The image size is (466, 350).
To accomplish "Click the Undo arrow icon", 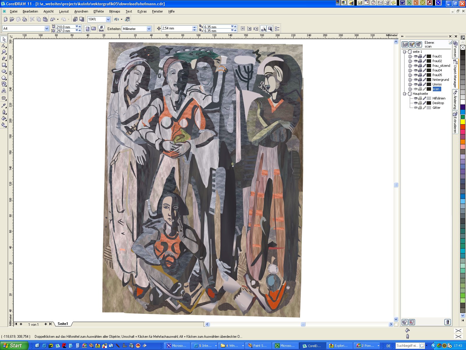I will coord(53,19).
